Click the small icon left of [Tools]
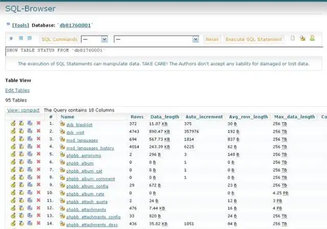Viewport: 327px width, 229px height. pos(8,24)
